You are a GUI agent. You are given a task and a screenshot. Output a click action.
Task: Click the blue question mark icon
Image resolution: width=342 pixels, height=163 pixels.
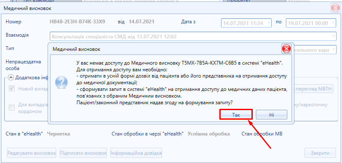click(x=61, y=83)
